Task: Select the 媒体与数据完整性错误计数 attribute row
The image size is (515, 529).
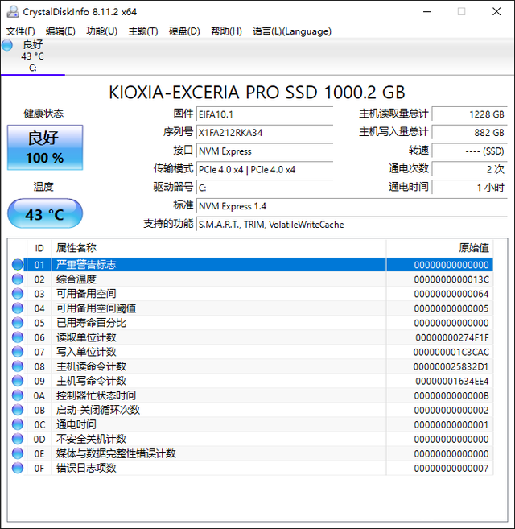Action: point(252,453)
